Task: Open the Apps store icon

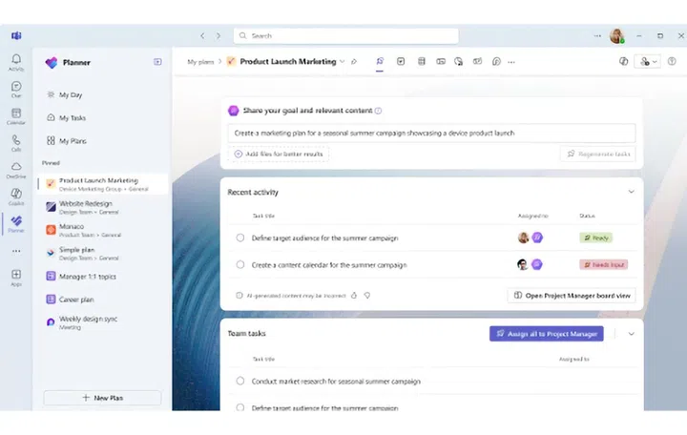Action: pos(16,277)
